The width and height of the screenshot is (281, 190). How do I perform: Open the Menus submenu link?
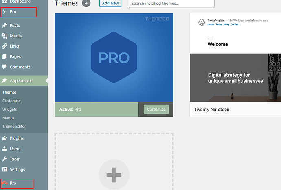click(9, 118)
